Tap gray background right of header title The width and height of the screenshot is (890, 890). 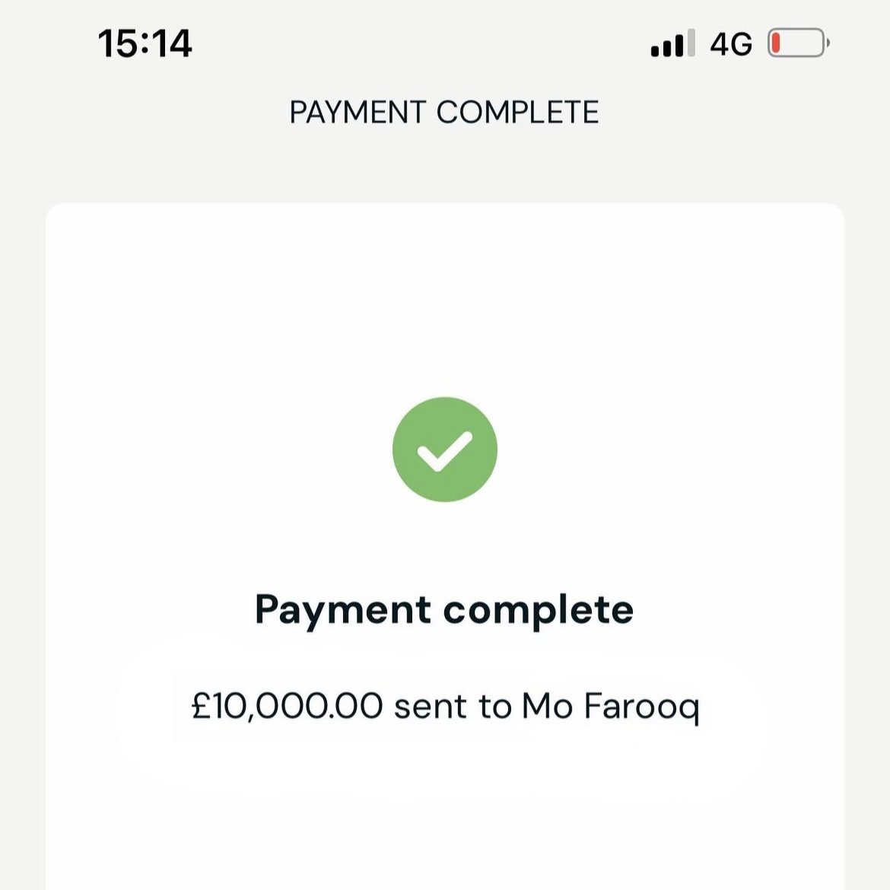(745, 113)
